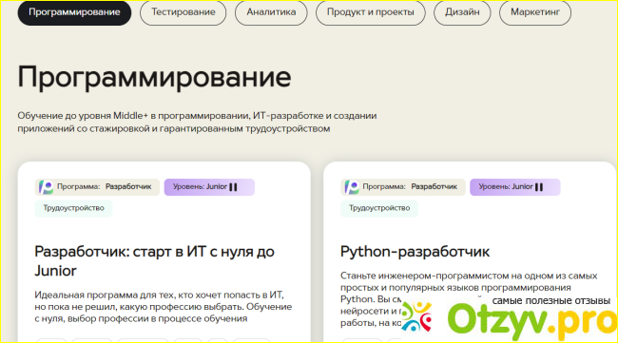Click the Уровень: Junior badge in the Python card
Viewport: 618px width, 343px height.
coord(515,187)
